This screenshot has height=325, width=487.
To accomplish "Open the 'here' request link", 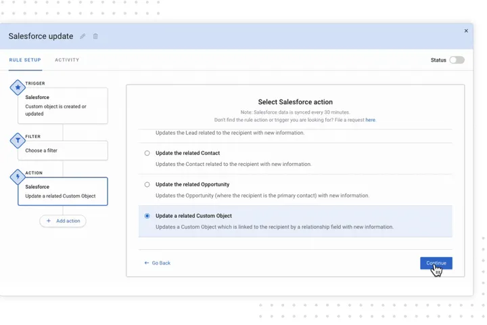I will click(x=370, y=120).
